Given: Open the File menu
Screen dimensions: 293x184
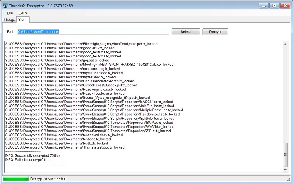Looking at the screenshot, I should (10, 13).
